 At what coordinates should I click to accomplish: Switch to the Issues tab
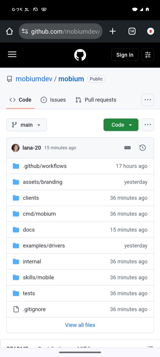(53, 100)
